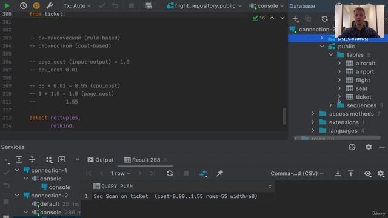This screenshot has width=388, height=218.
Task: Expand the pg_catalog schema node
Action: click(x=322, y=38)
